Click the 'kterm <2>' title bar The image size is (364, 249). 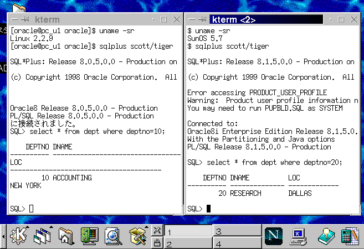266,19
